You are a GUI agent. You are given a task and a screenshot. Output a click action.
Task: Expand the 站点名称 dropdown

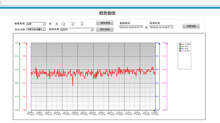click(x=44, y=29)
